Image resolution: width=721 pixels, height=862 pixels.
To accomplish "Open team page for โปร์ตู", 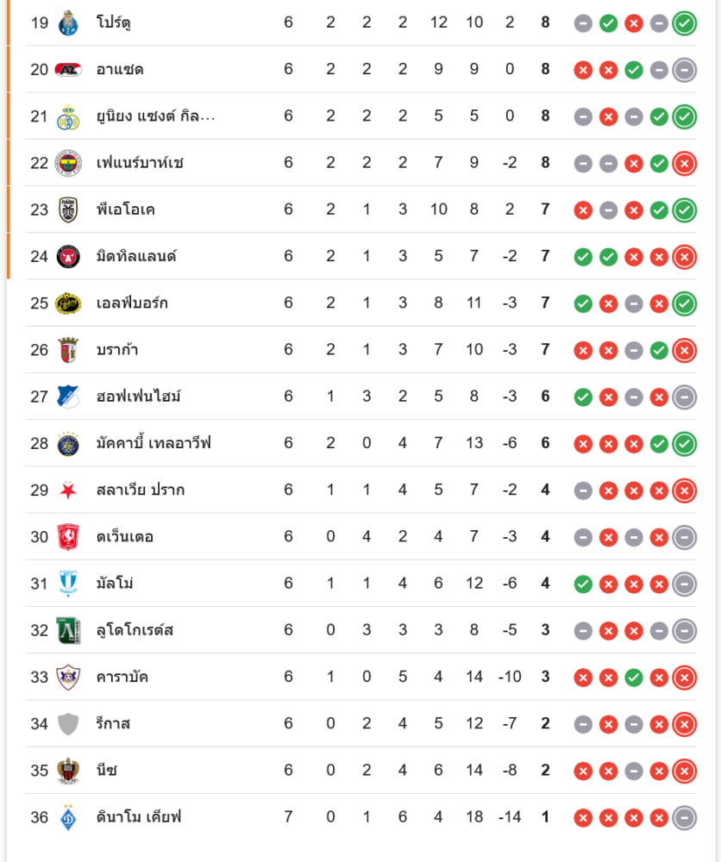I will [114, 22].
